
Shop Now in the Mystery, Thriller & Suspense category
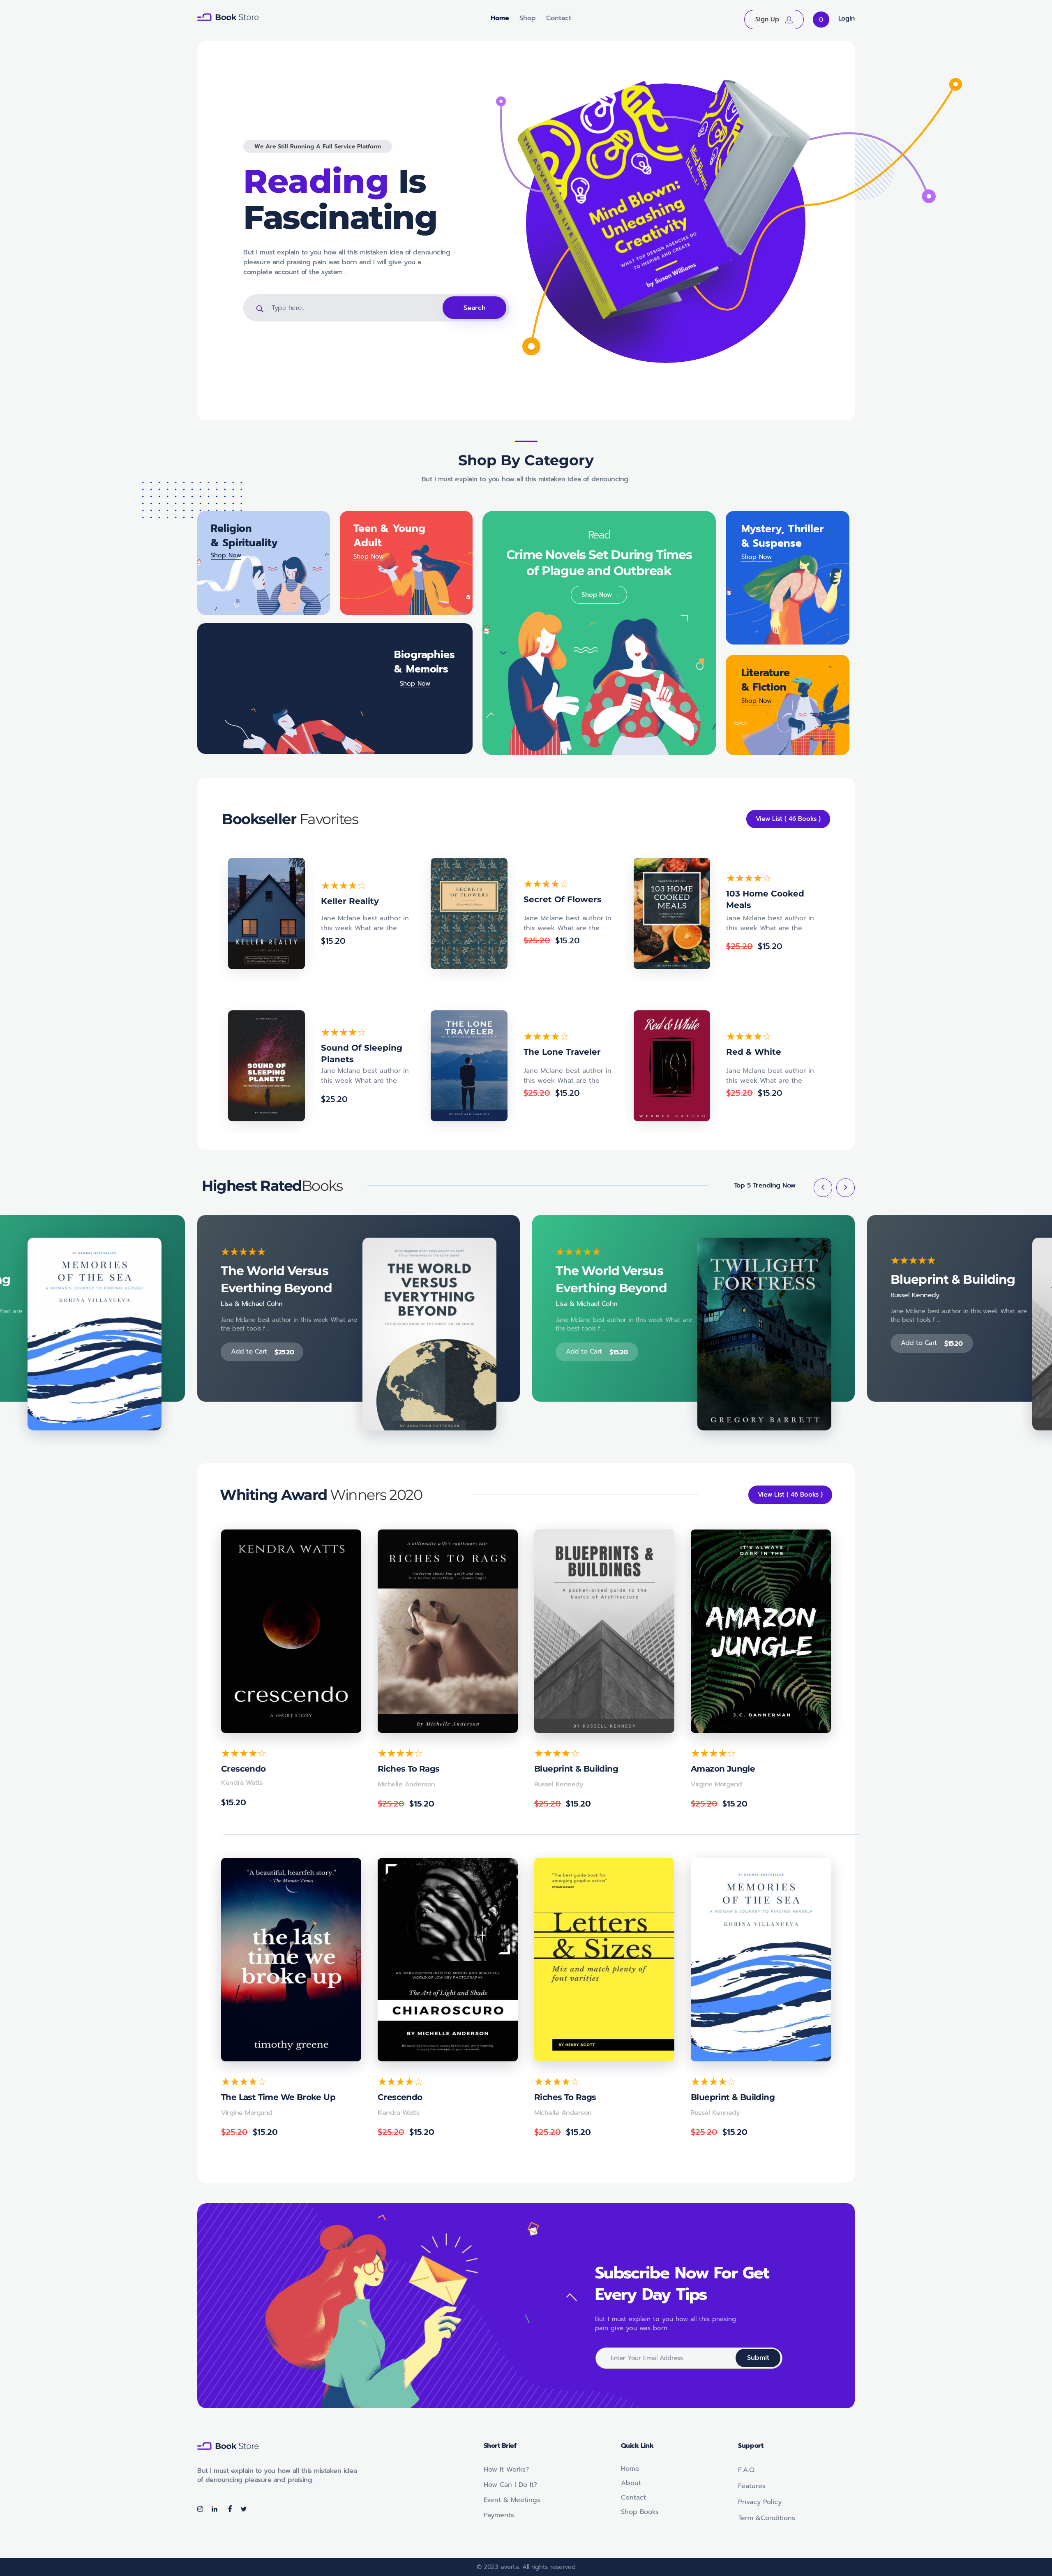(x=756, y=557)
